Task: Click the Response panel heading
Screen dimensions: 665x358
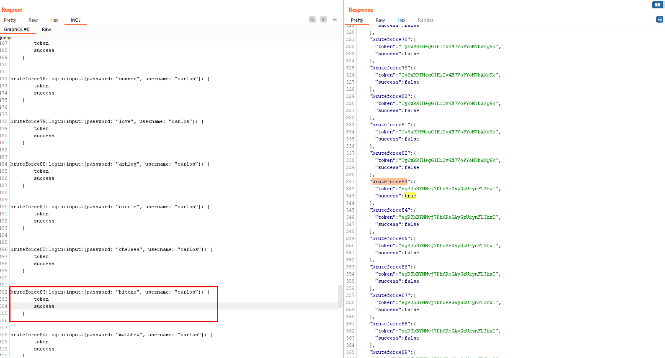Action: pyautogui.click(x=361, y=10)
